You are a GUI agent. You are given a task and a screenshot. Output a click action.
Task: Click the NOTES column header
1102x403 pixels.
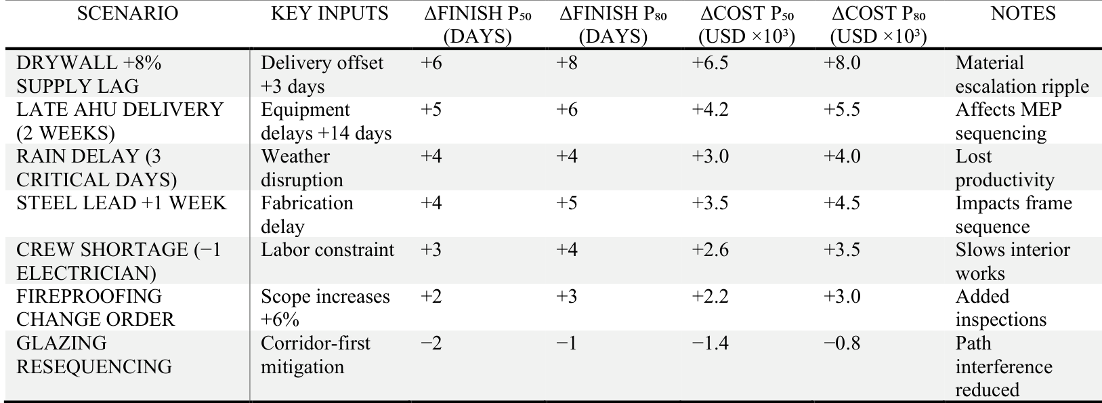click(x=1023, y=14)
